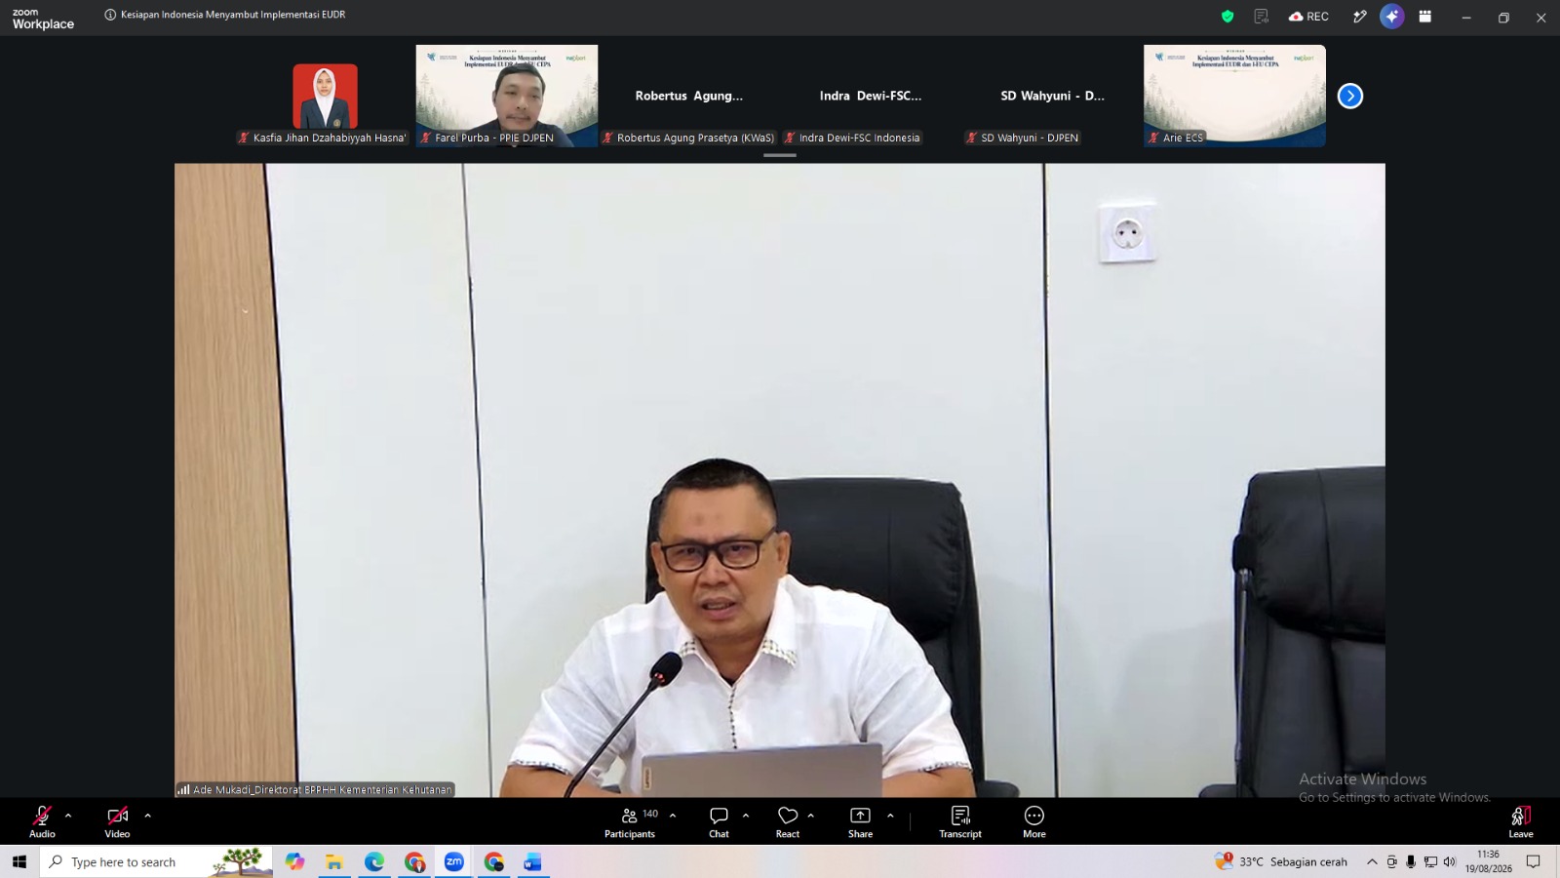Open the AI pen annotation icon
1560x878 pixels.
[1359, 17]
